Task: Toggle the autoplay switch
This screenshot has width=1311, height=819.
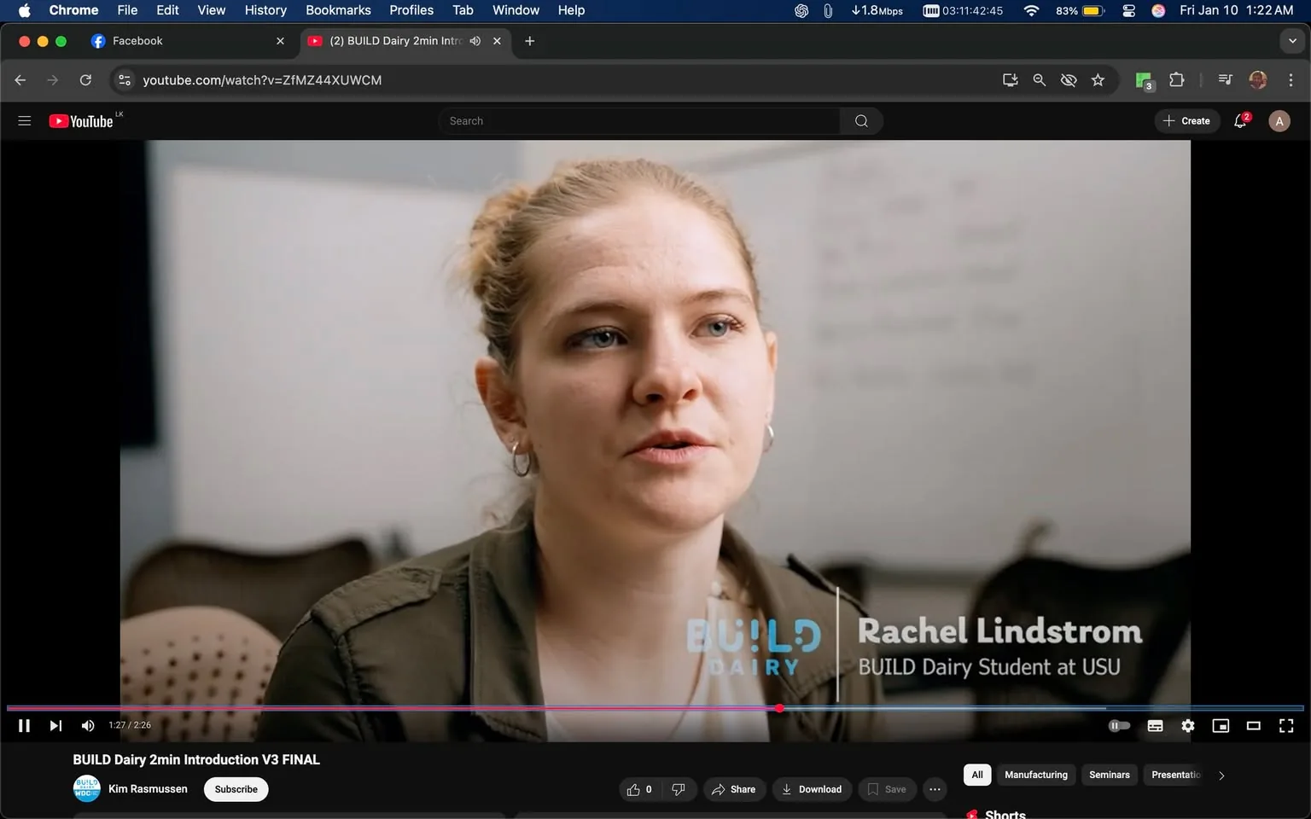Action: point(1119,725)
